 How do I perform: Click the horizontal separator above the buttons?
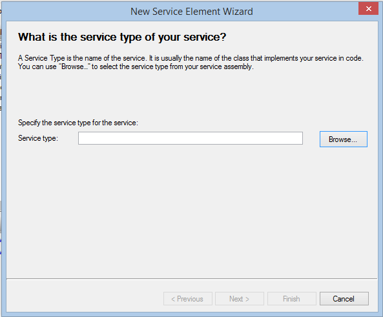(192, 278)
